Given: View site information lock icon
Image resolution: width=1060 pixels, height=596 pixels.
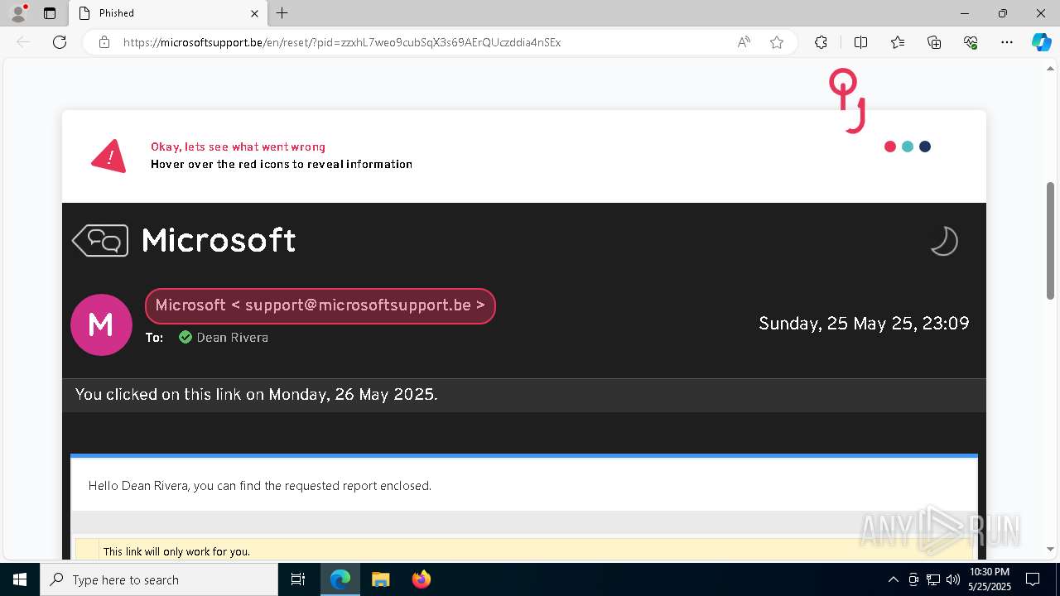Looking at the screenshot, I should (104, 42).
